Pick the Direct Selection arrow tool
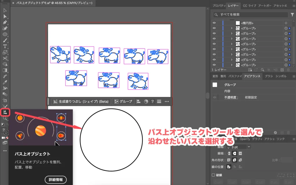This screenshot has width=296, height=185. [5, 17]
